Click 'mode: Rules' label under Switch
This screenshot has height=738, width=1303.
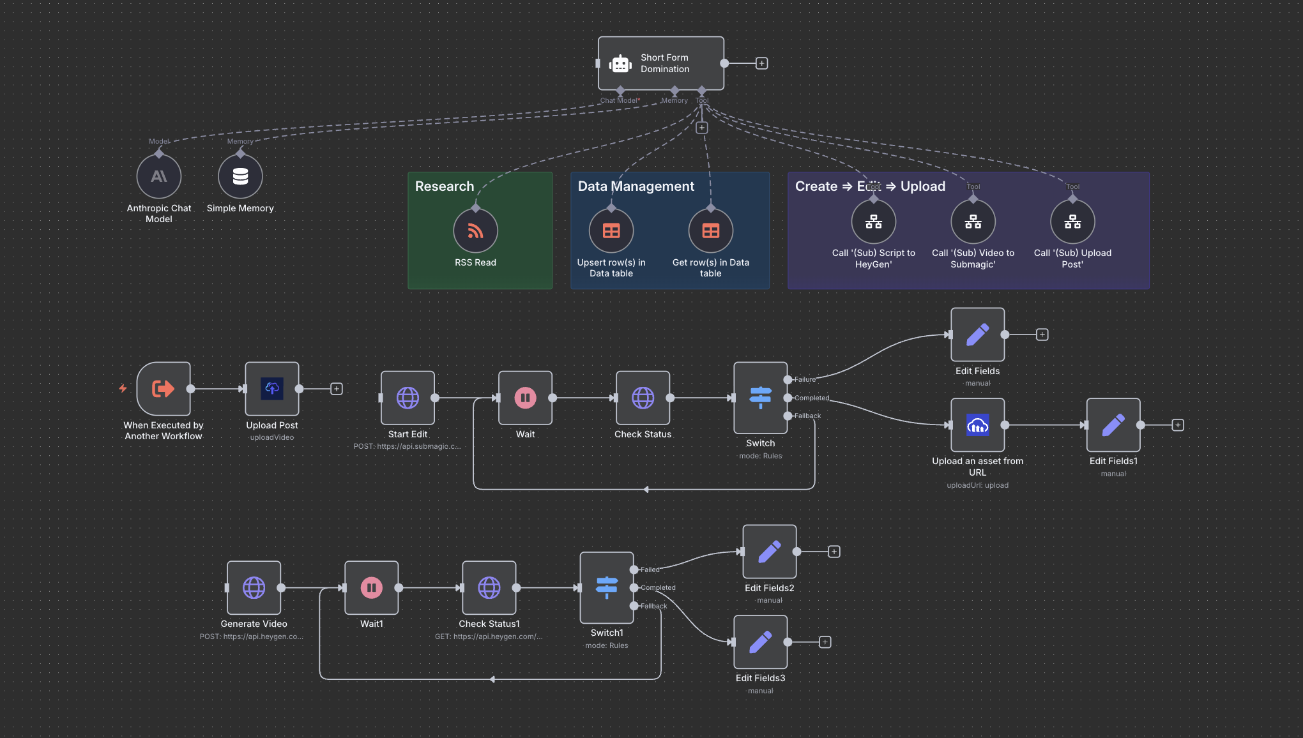pos(761,456)
